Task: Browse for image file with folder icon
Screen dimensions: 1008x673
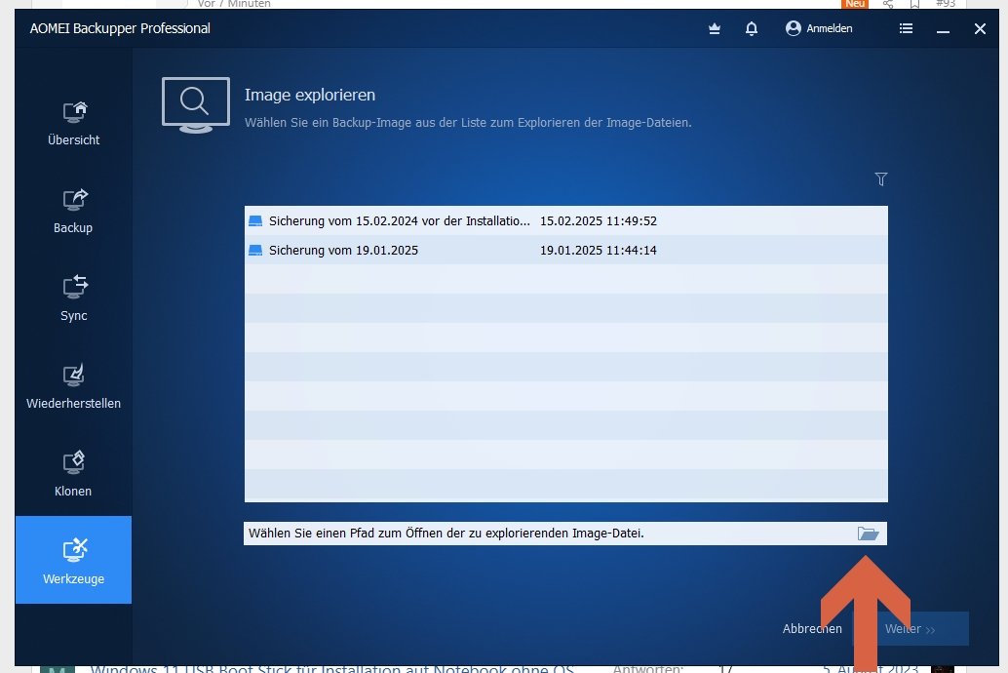Action: (x=868, y=534)
